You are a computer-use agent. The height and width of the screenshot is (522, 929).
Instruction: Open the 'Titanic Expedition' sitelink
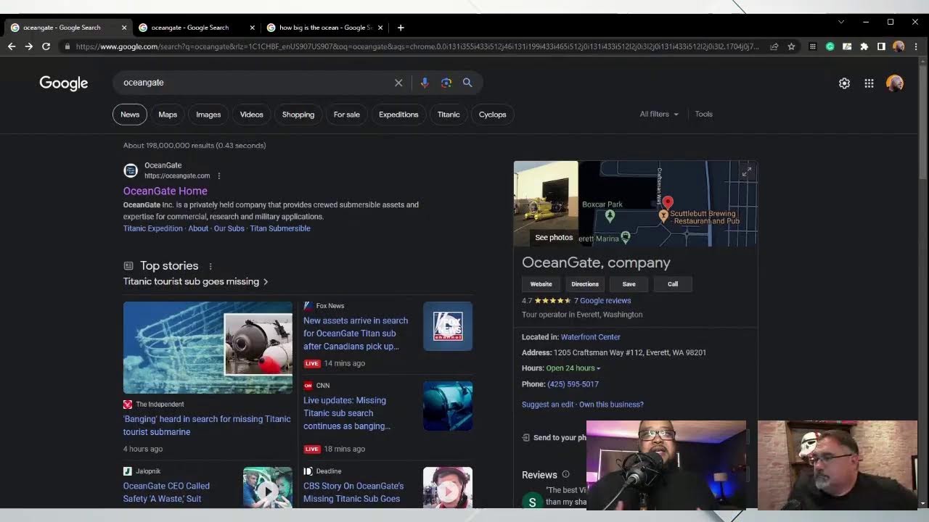click(x=153, y=228)
